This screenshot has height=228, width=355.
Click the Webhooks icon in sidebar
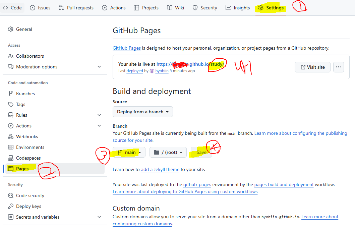pyautogui.click(x=11, y=136)
